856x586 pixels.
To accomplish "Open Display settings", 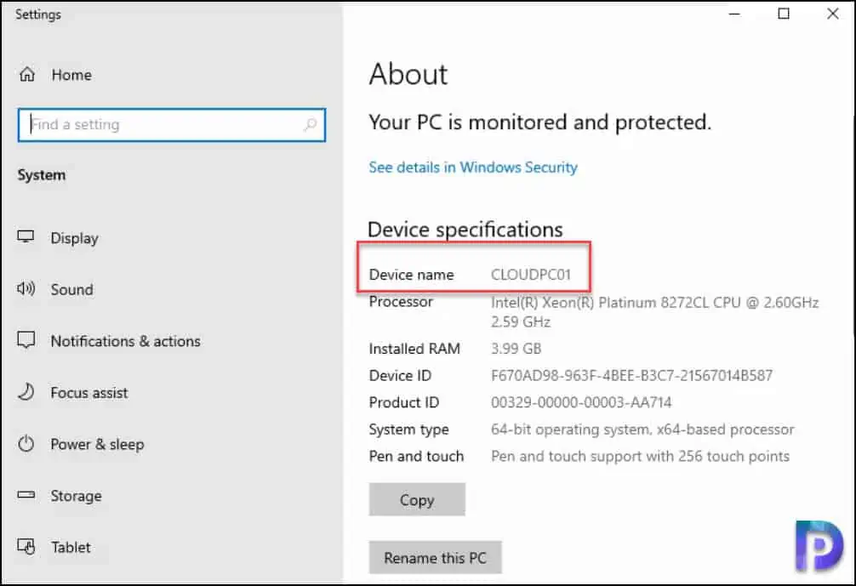I will [74, 238].
